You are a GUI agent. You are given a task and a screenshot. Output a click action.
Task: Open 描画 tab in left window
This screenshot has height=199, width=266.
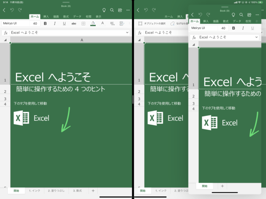tap(56, 17)
